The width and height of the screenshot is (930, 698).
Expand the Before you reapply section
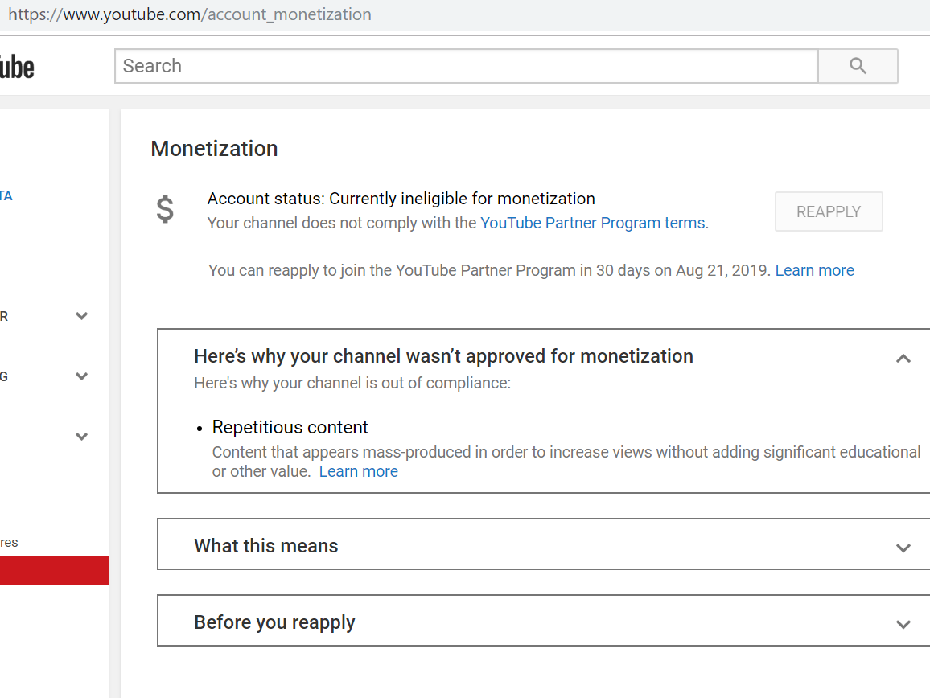pyautogui.click(x=903, y=624)
